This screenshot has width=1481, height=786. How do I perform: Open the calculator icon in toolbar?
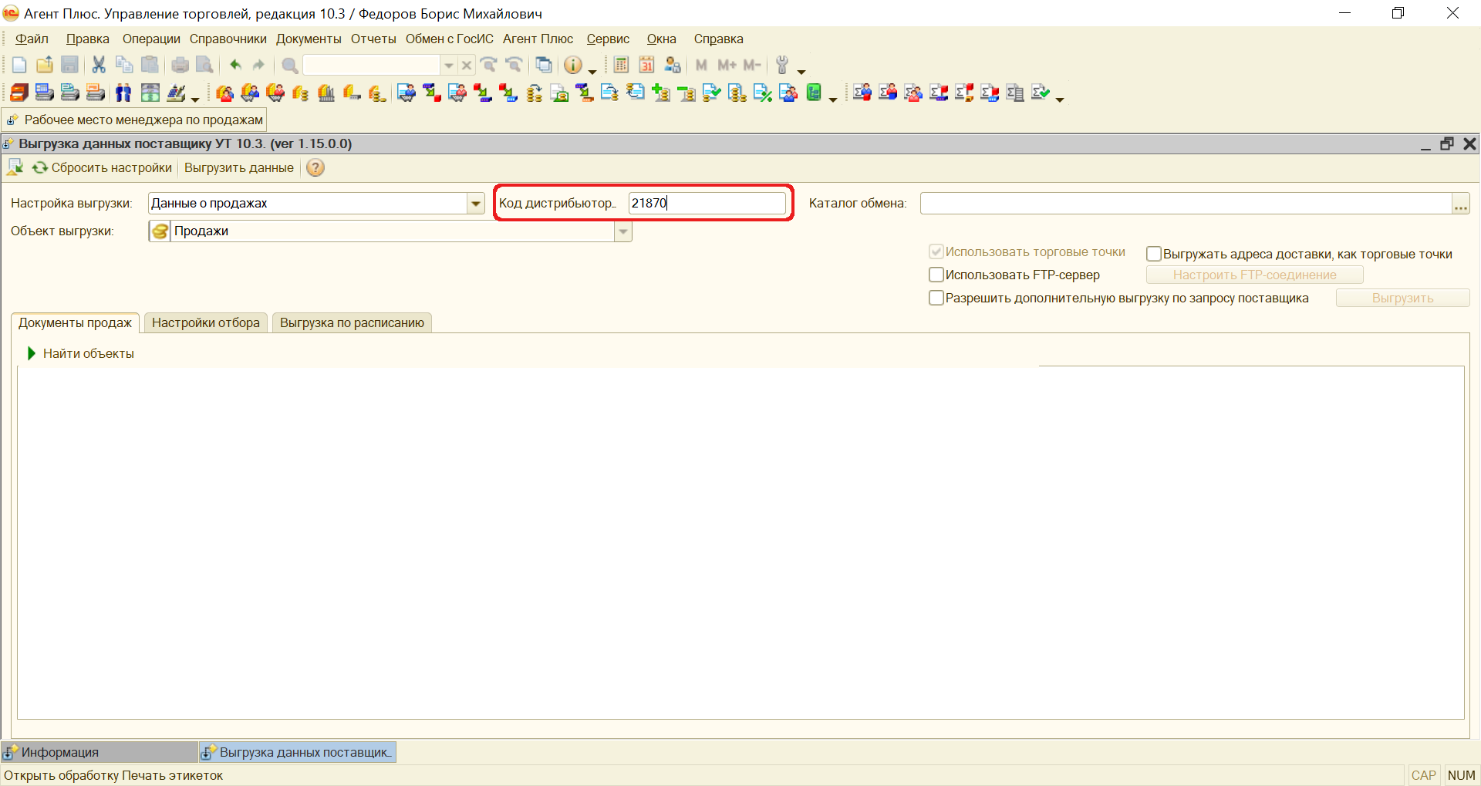(x=621, y=66)
